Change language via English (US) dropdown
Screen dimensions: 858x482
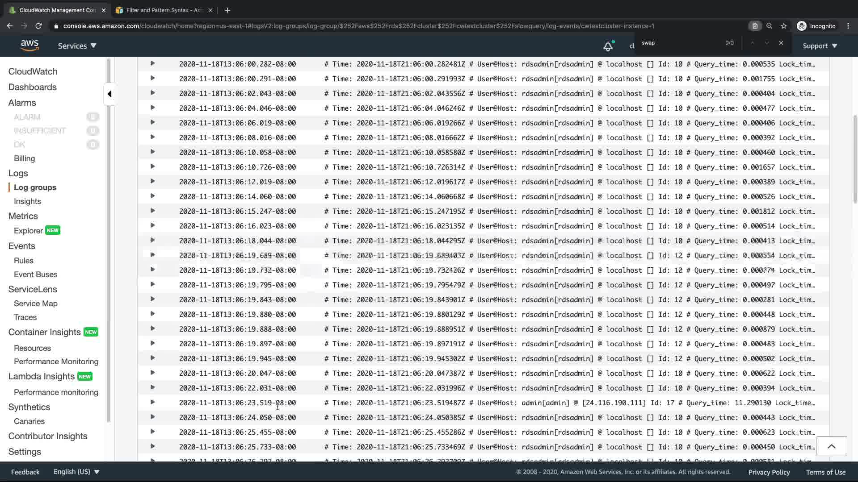pos(76,472)
